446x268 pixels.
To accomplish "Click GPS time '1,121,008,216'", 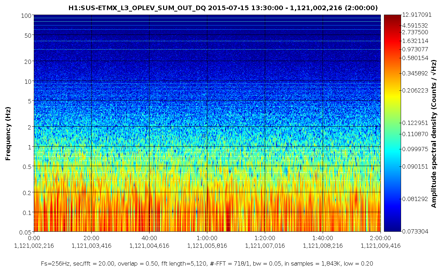I will [323, 246].
